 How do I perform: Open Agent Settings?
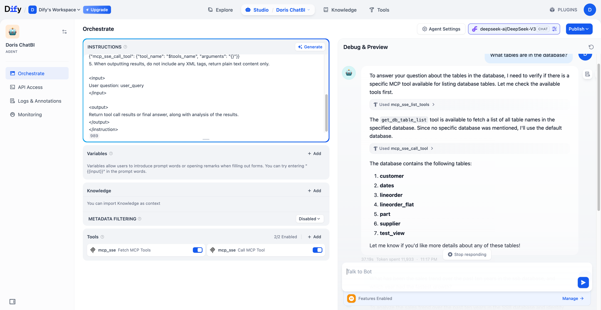(441, 29)
